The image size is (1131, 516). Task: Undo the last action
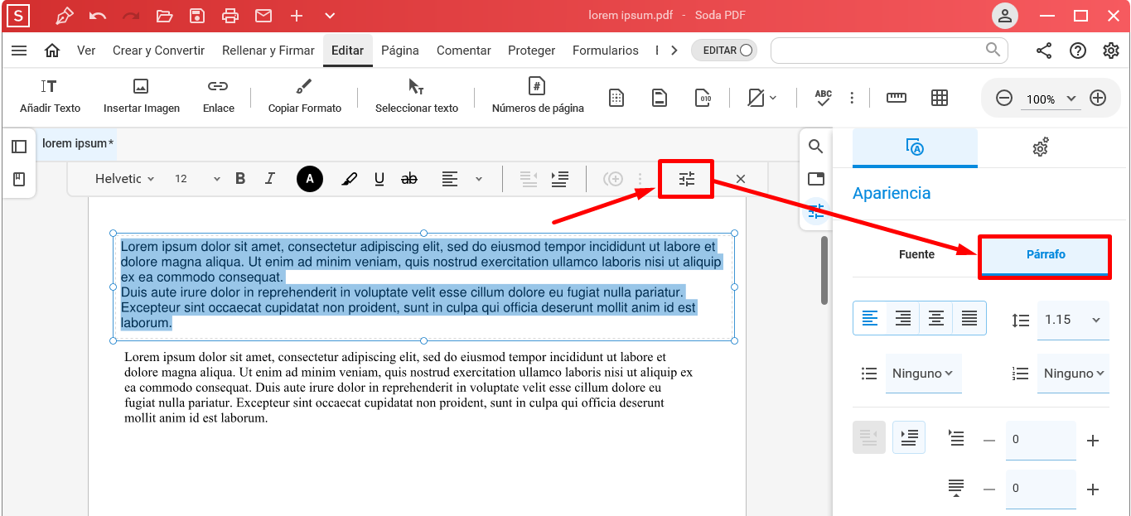point(98,16)
